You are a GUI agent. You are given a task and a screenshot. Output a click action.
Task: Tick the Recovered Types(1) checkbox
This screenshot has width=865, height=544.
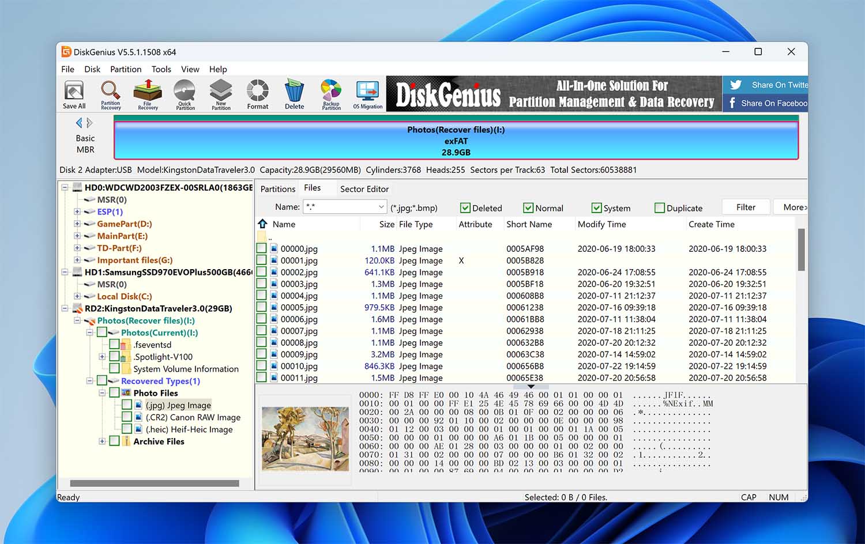pos(102,381)
